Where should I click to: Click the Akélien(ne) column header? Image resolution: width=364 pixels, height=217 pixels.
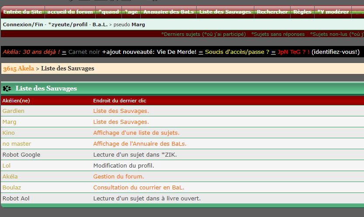16,101
